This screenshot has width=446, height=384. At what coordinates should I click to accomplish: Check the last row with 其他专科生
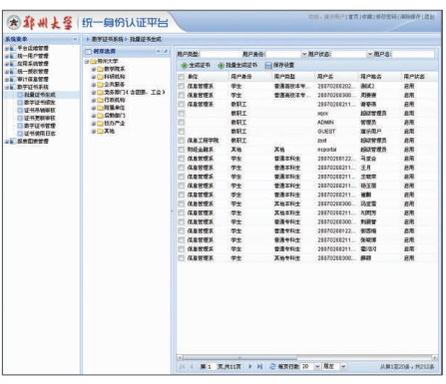click(x=182, y=258)
